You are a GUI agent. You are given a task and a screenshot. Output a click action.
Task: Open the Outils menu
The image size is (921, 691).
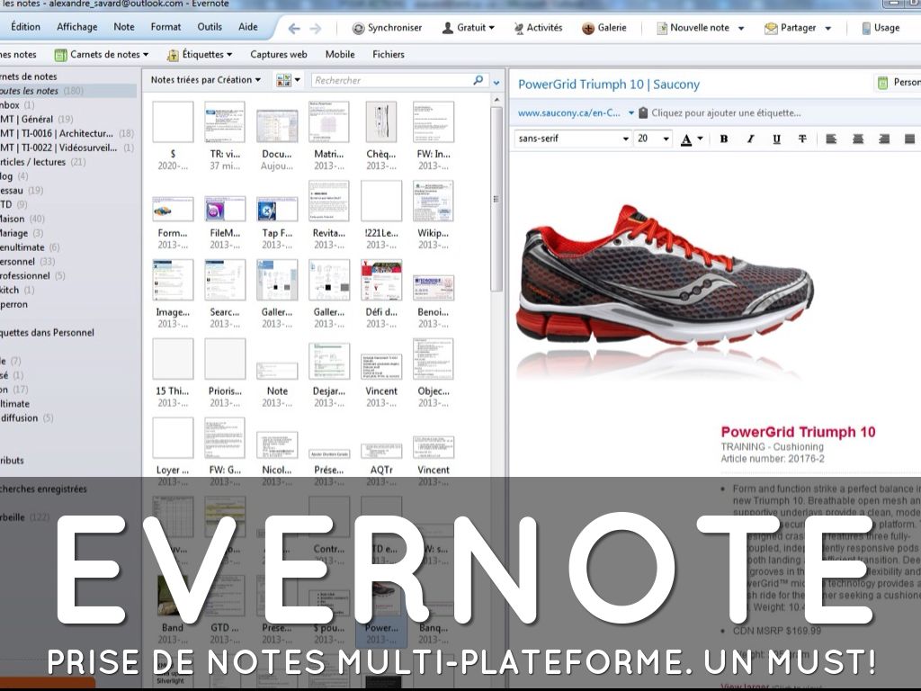click(x=210, y=27)
